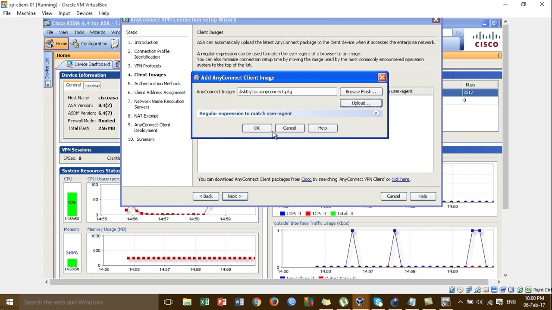Open Firefox from taskbar
Image resolution: width=552 pixels, height=310 pixels.
(274, 302)
